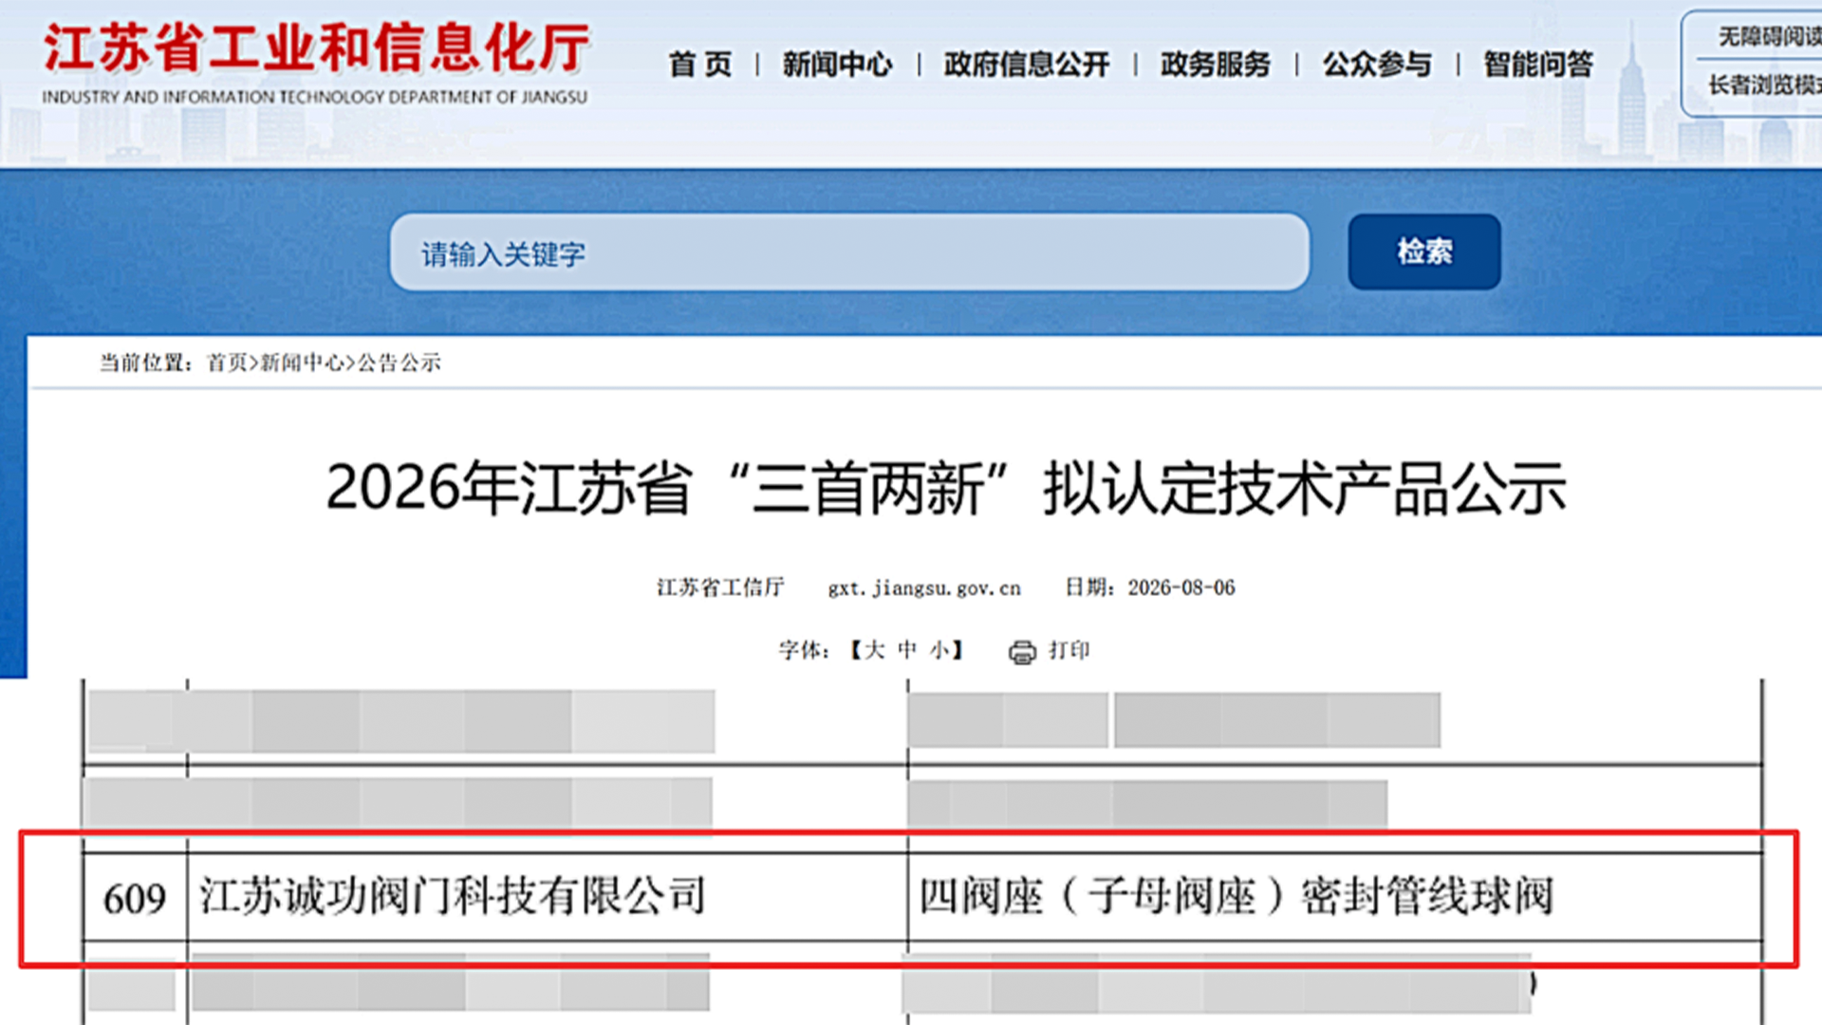Screen dimensions: 1822x1025
Task: Click the source URL gxt.jiangsu.gov.cn
Action: (x=924, y=588)
